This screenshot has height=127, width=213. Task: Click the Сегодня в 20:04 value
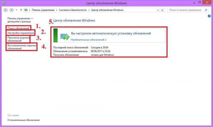[100, 47]
